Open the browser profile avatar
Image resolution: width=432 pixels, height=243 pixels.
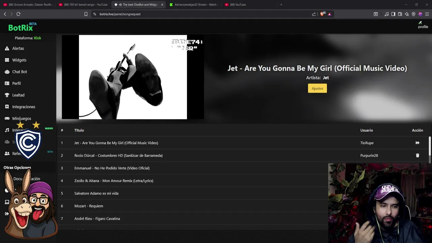420,14
